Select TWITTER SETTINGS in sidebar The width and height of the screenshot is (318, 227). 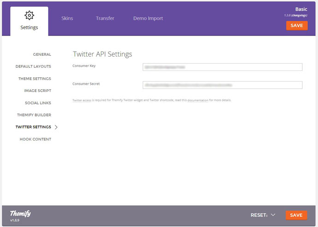click(x=33, y=127)
